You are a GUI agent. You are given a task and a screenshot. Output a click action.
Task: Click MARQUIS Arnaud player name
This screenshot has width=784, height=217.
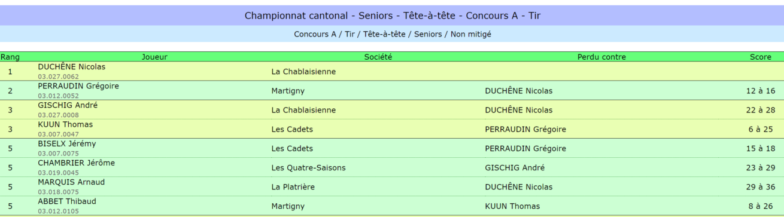(71, 182)
